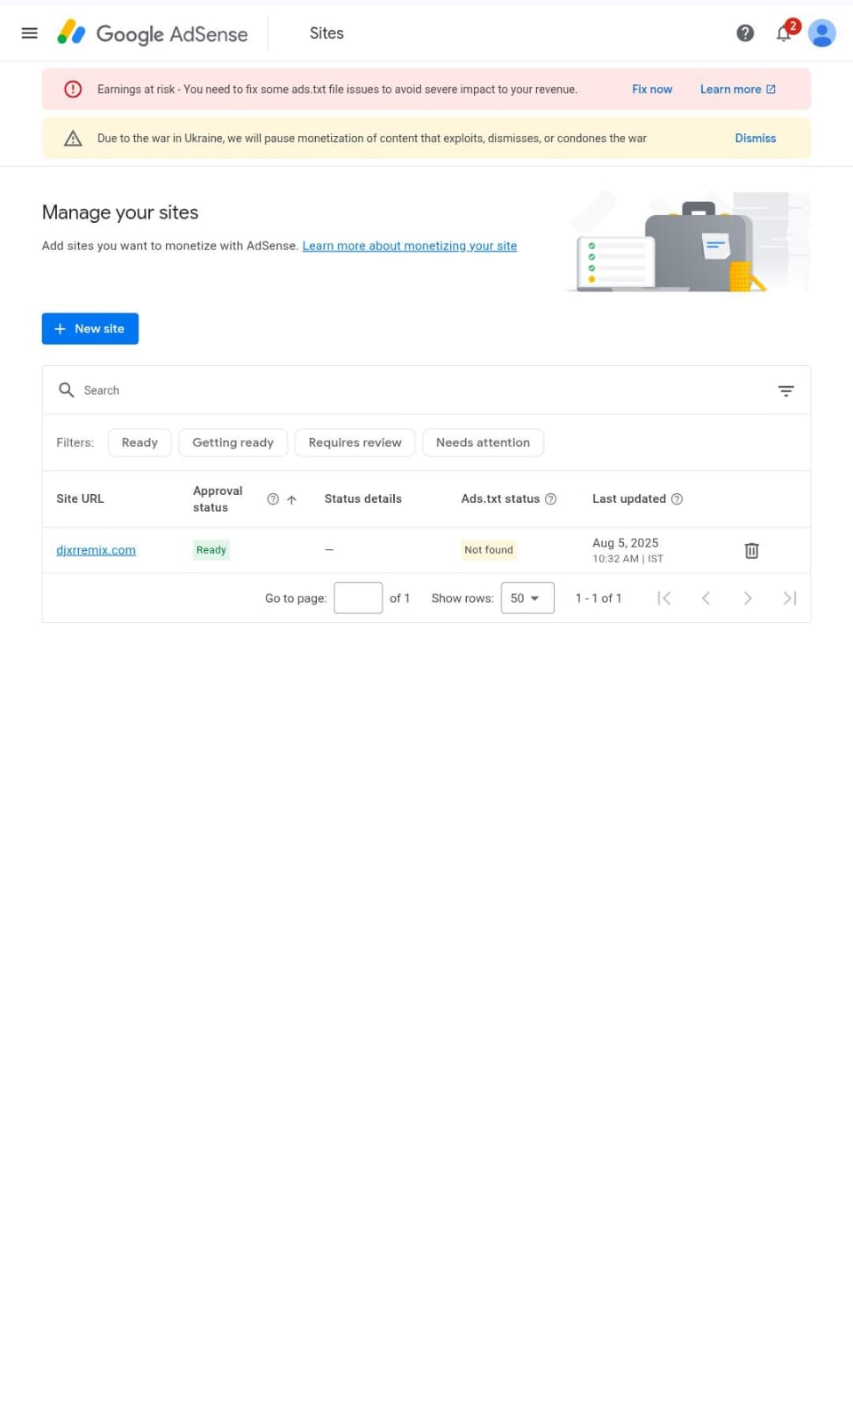Click the search magnifier icon
Image resolution: width=853 pixels, height=1404 pixels.
tap(66, 390)
